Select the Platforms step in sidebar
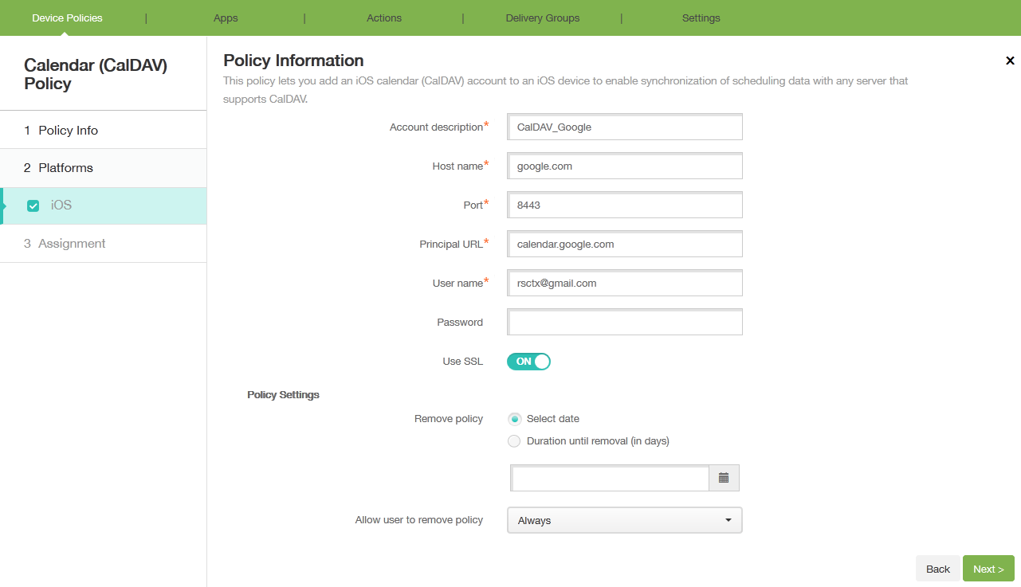Viewport: 1021px width, 587px height. (65, 168)
